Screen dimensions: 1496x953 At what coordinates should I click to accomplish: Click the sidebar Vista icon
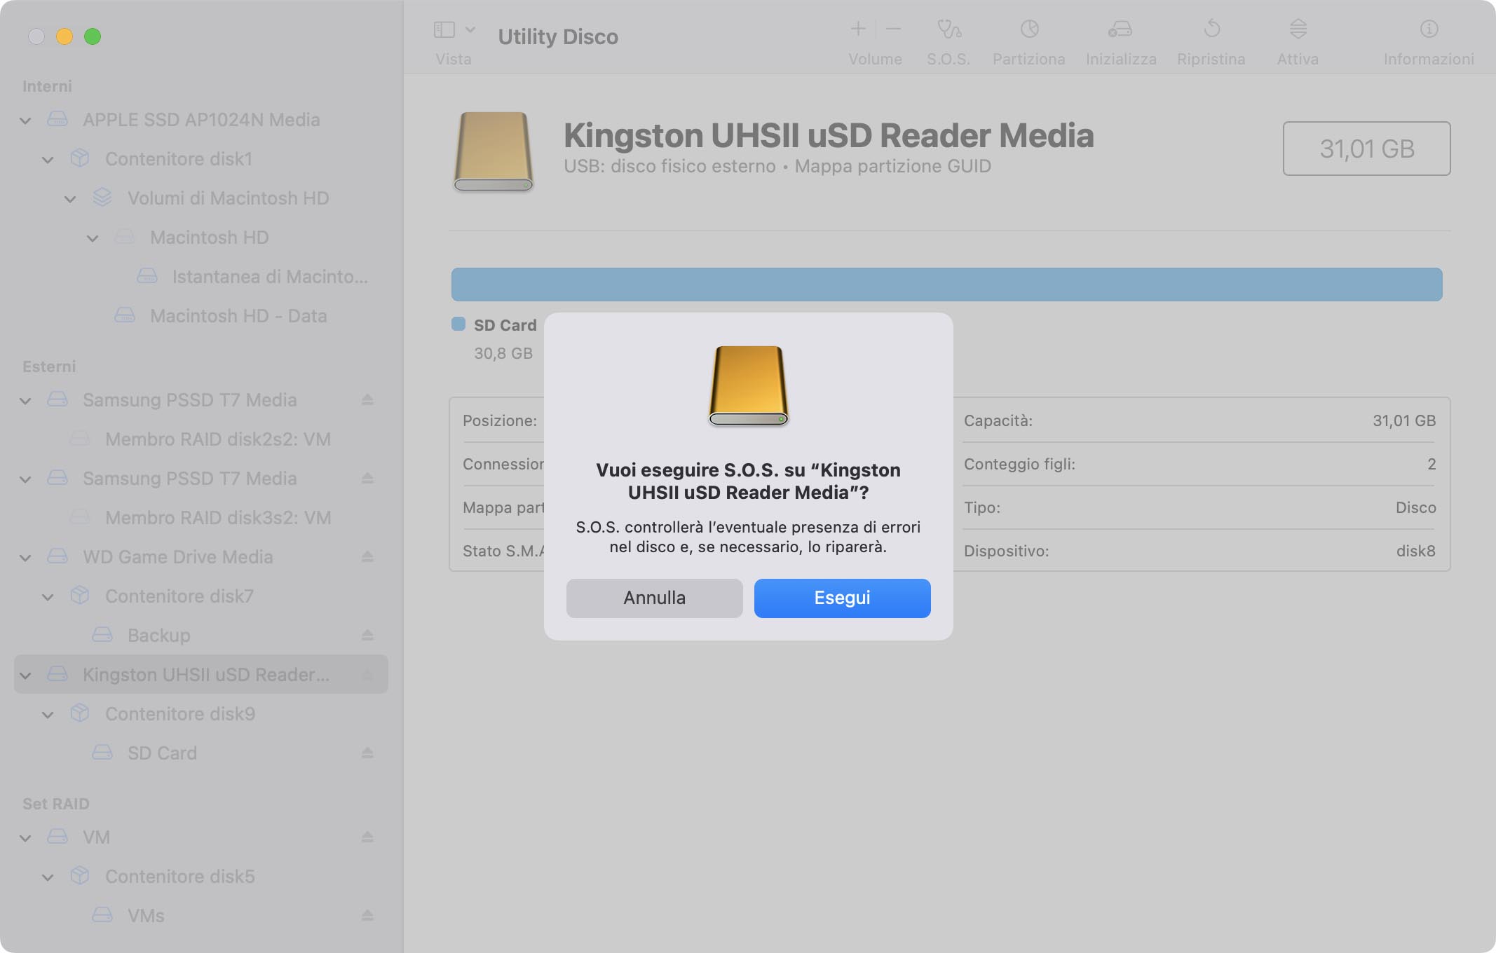click(x=444, y=29)
